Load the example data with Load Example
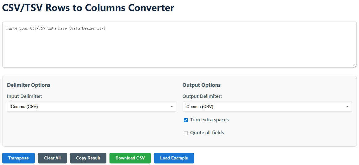This screenshot has height=165, width=359. (174, 158)
